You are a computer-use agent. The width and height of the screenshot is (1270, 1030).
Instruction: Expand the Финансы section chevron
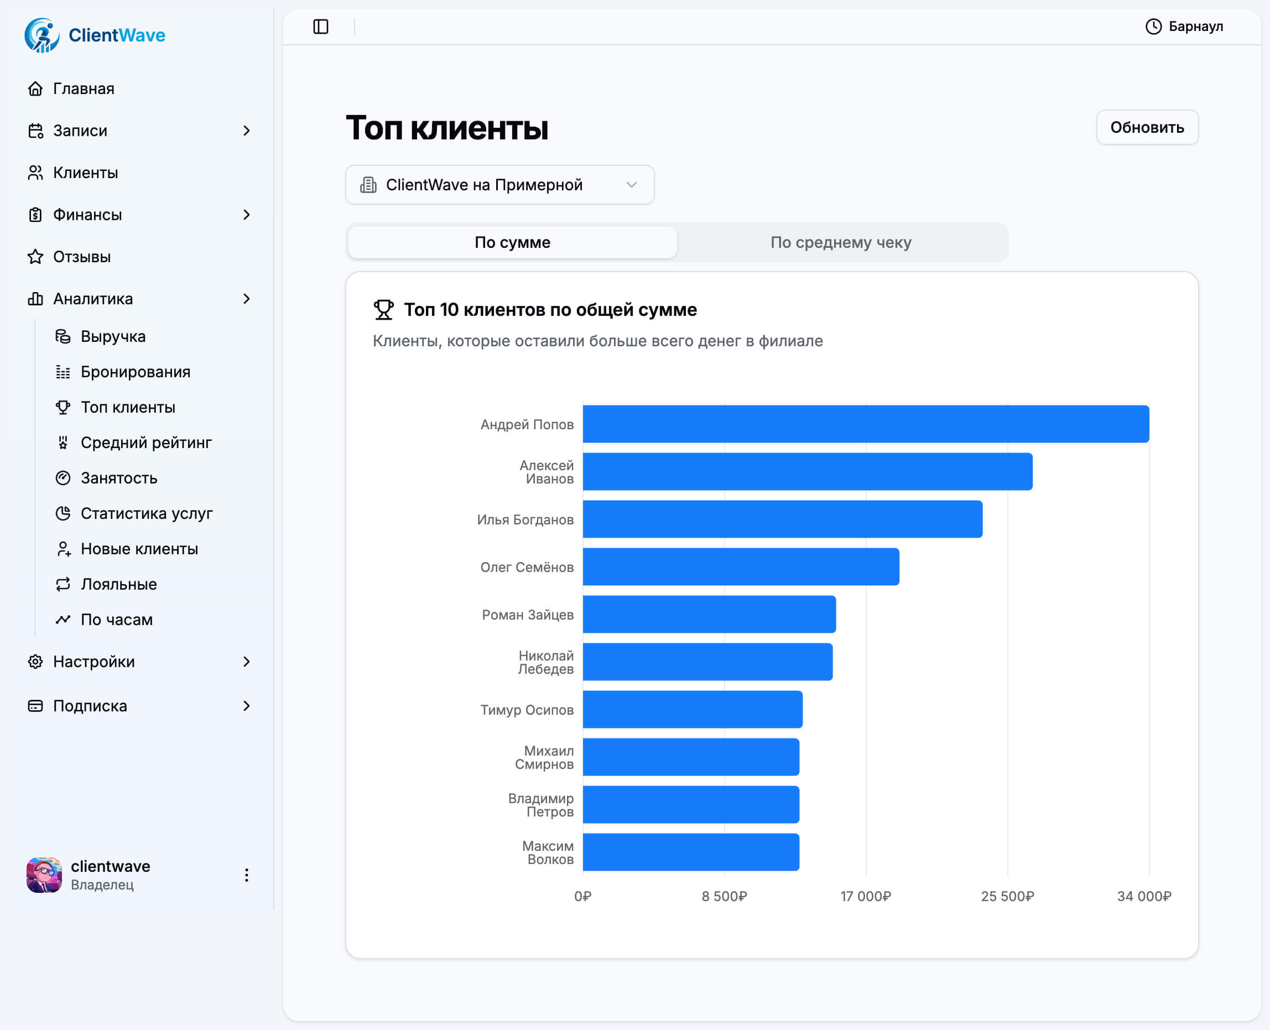(x=246, y=215)
